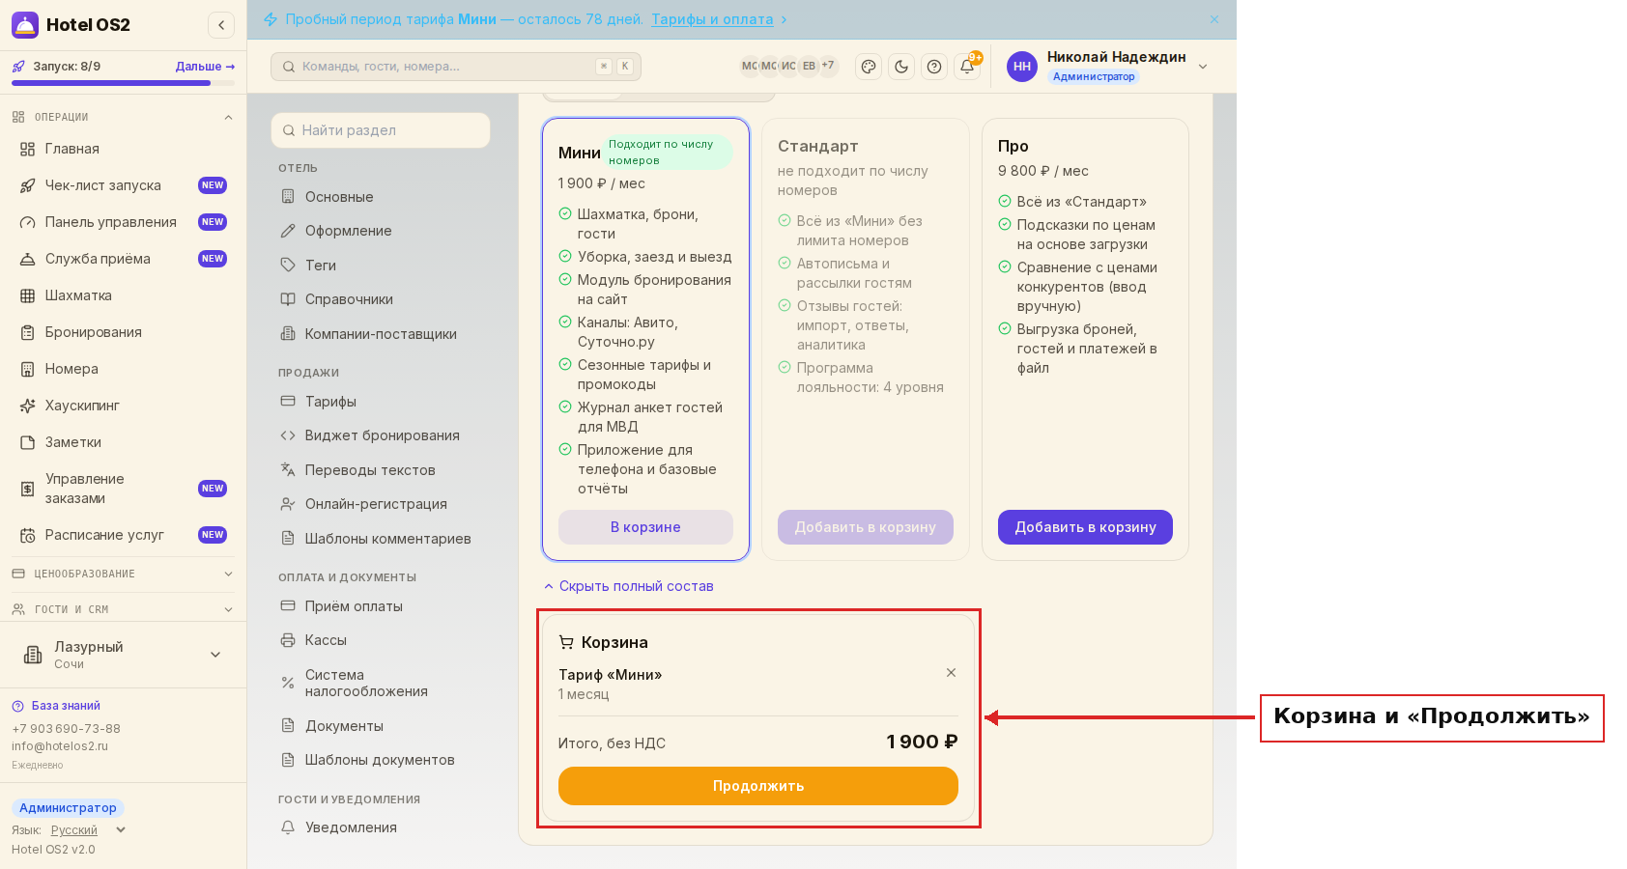This screenshot has height=869, width=1627.
Task: Open Заметки in the sidebar
Action: click(x=123, y=442)
